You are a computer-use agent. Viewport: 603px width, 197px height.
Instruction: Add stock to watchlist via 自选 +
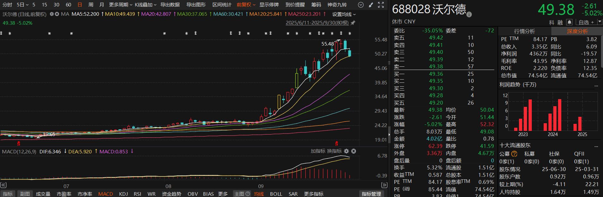click(x=586, y=22)
